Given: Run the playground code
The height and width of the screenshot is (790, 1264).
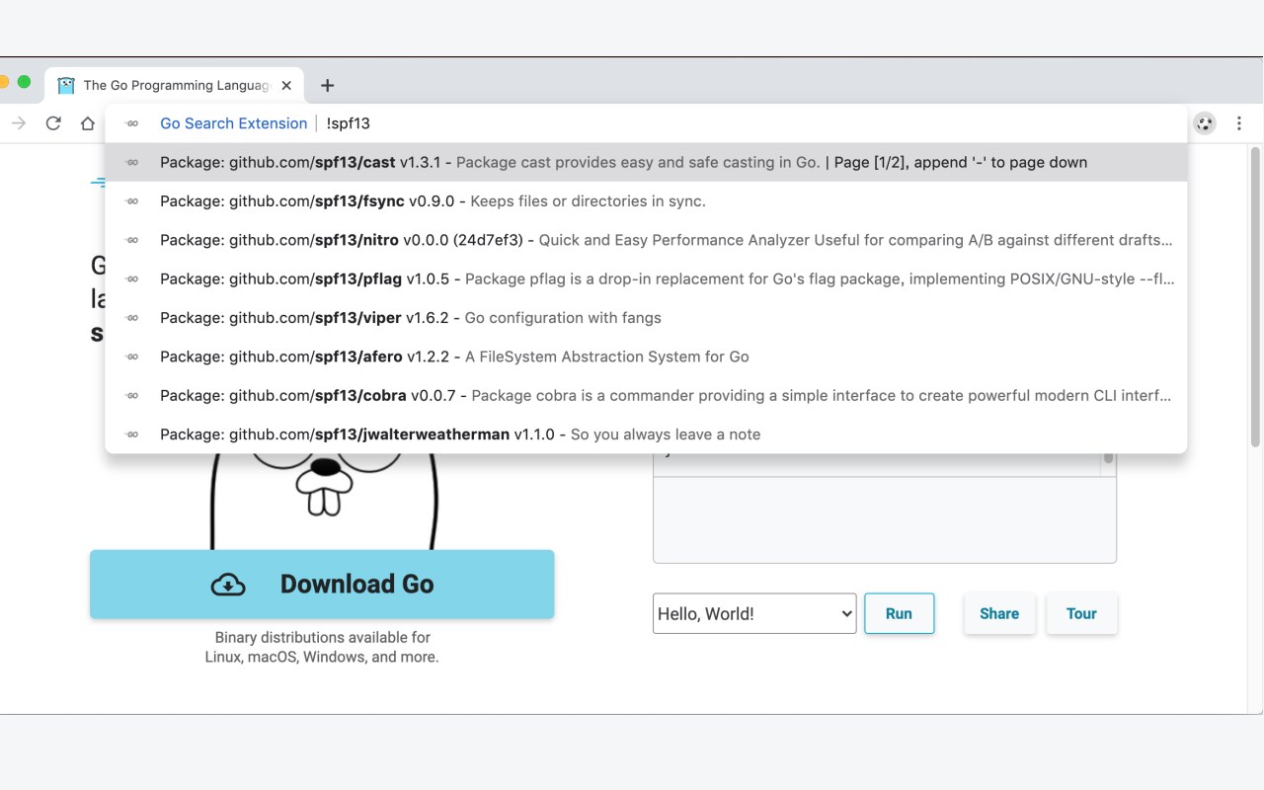Looking at the screenshot, I should (x=899, y=613).
